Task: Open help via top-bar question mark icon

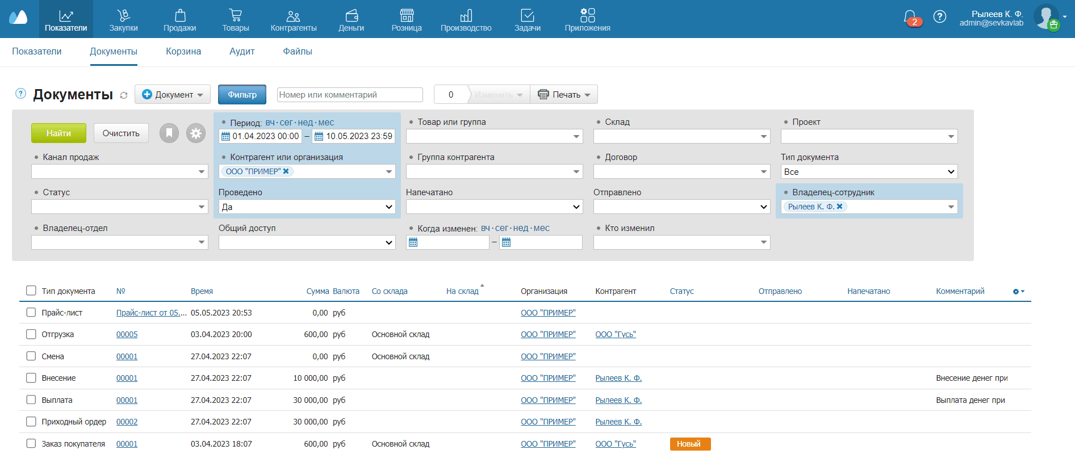Action: tap(940, 17)
